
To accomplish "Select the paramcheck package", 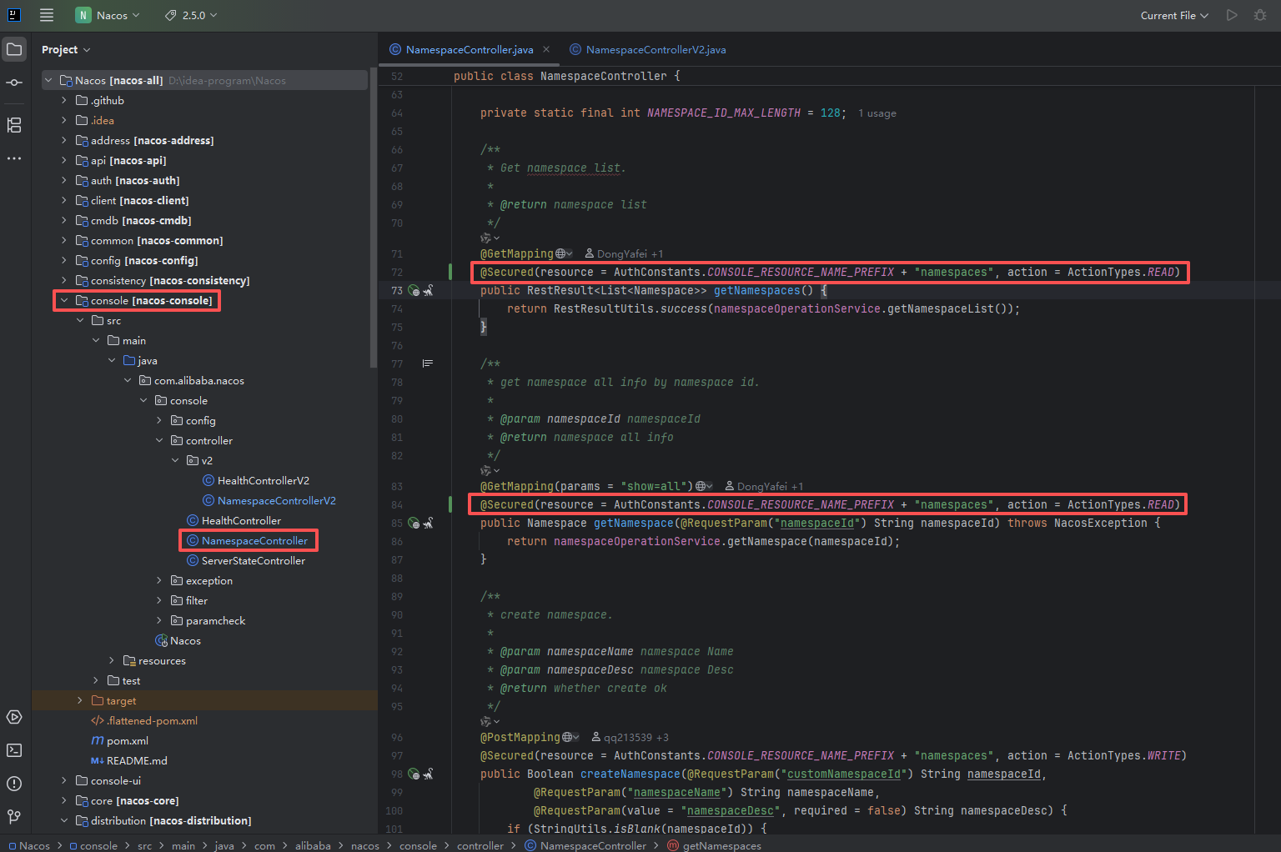I will coord(208,621).
